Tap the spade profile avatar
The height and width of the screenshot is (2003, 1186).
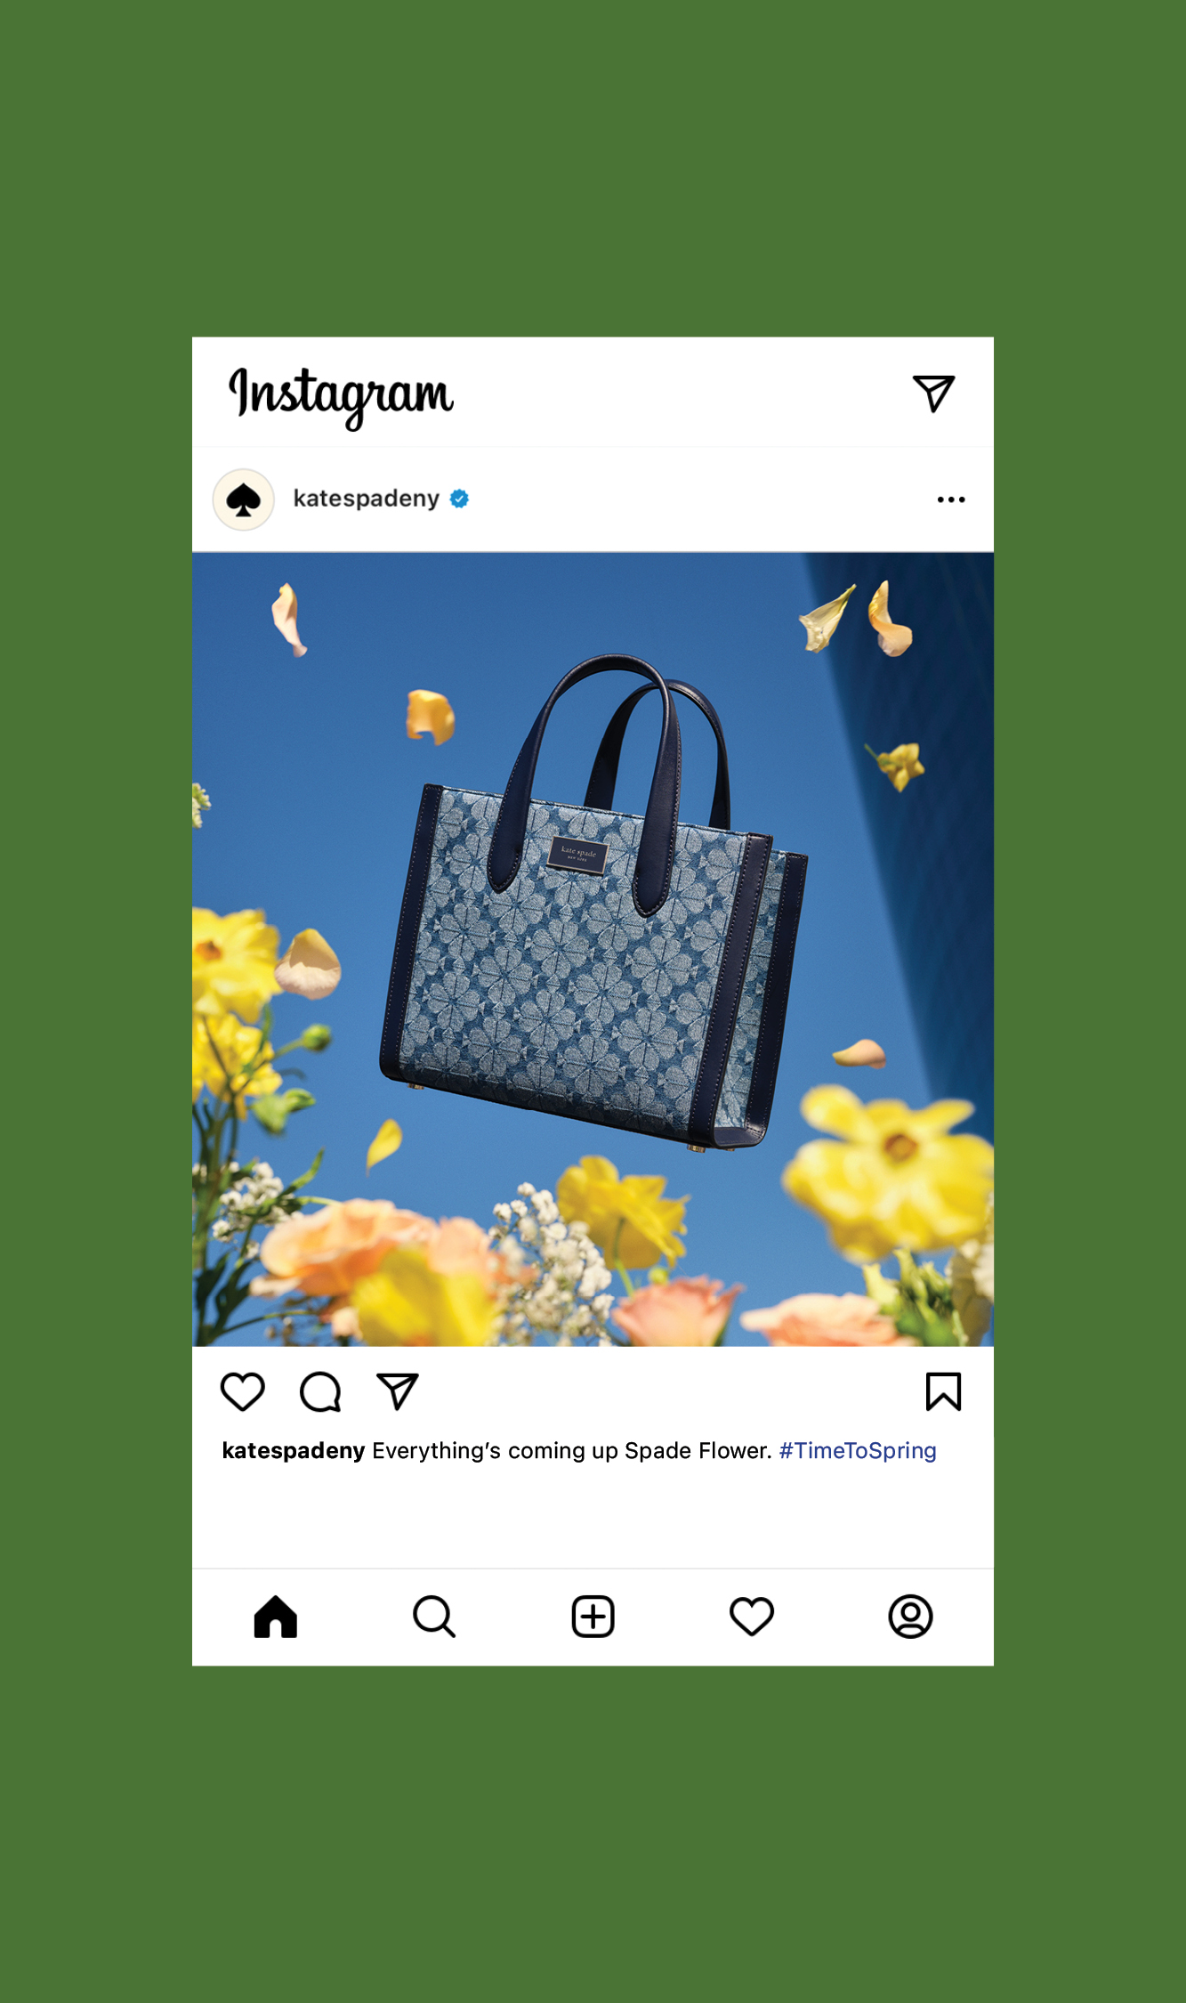point(243,499)
